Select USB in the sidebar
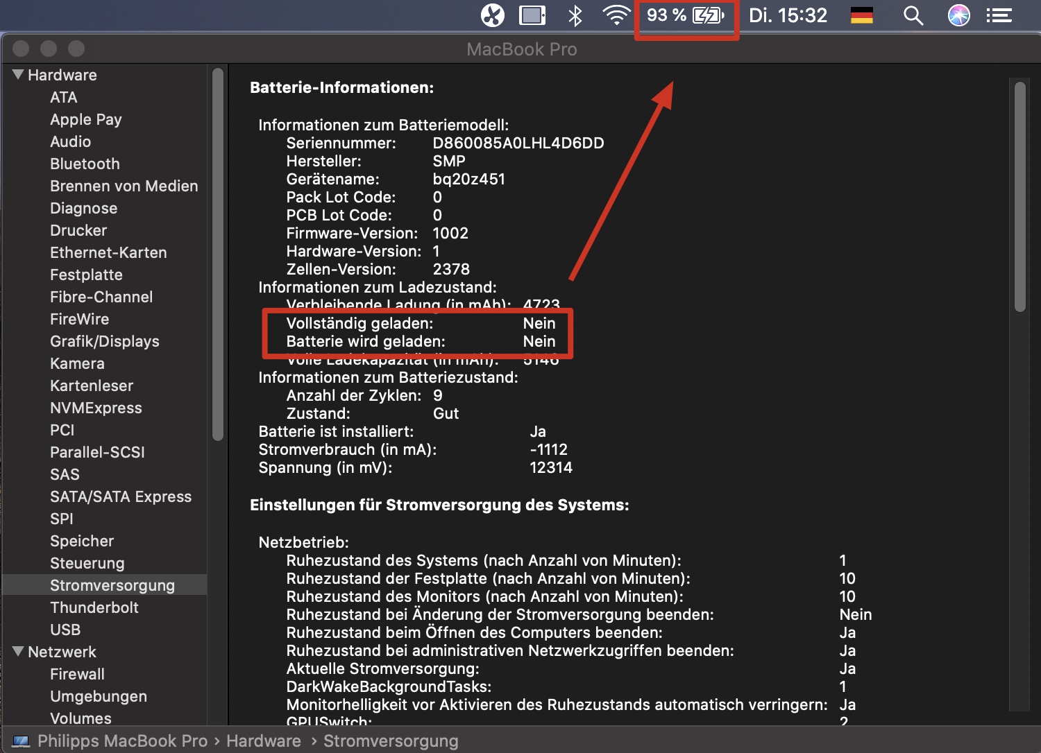Viewport: 1041px width, 753px height. 65,630
